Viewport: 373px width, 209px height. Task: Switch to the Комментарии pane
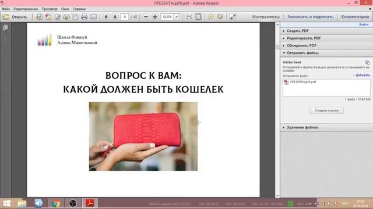coord(355,17)
